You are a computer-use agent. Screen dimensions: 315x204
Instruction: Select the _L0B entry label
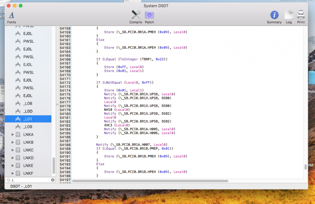point(28,103)
